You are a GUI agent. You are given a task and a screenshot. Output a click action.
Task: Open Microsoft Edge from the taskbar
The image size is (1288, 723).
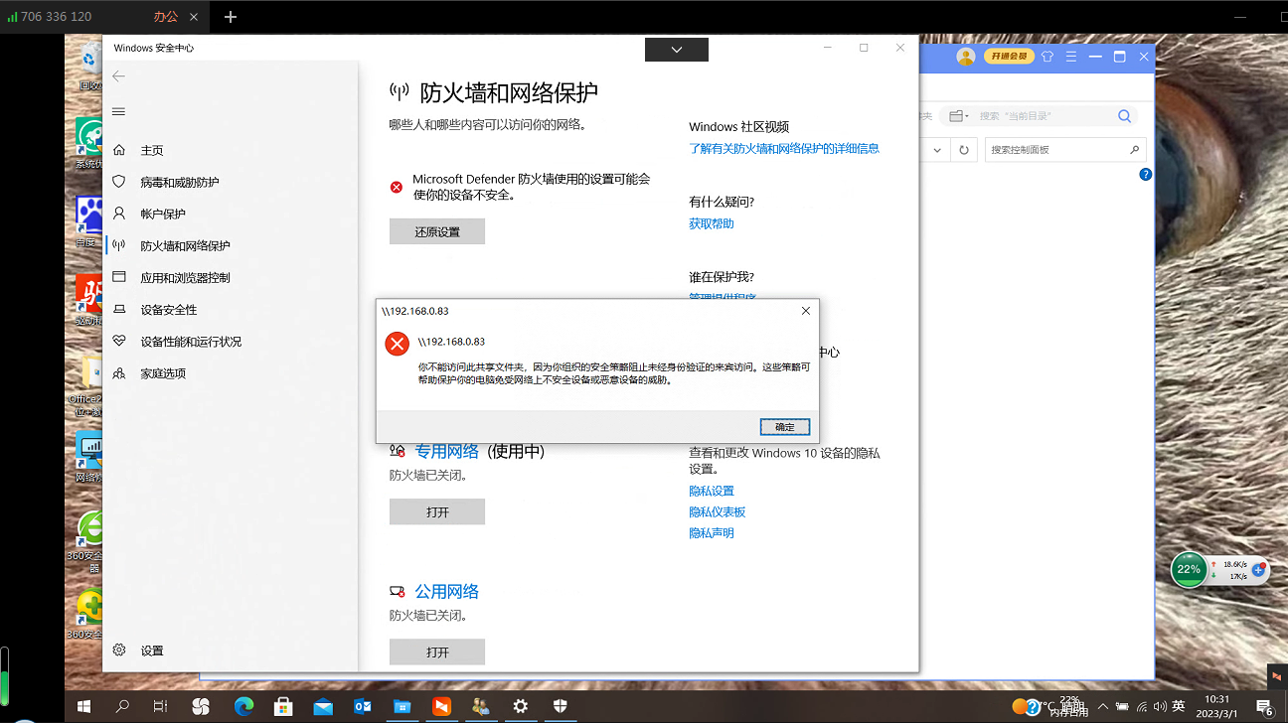[243, 706]
